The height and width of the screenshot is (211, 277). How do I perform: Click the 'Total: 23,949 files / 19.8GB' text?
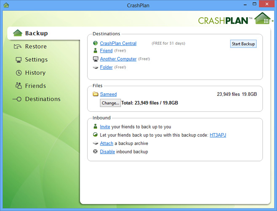click(x=149, y=103)
